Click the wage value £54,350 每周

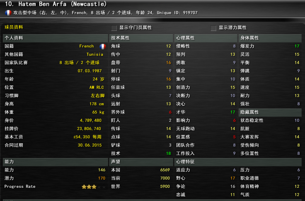pyautogui.click(x=87, y=137)
